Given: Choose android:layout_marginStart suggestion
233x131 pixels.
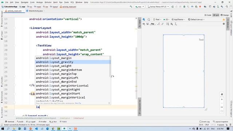Looking at the screenshot, I should click(73, 94).
